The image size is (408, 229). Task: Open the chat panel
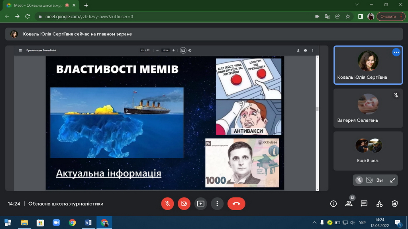click(x=364, y=204)
